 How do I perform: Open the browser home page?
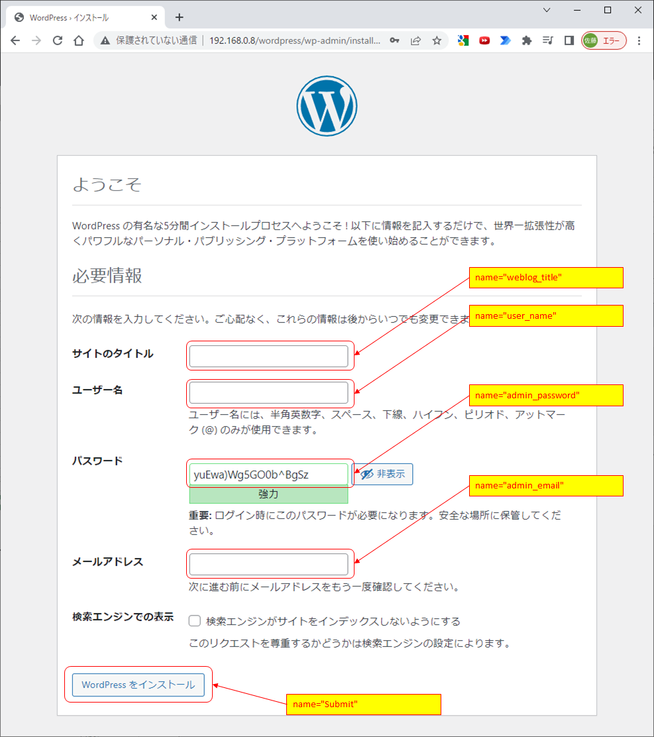(79, 41)
